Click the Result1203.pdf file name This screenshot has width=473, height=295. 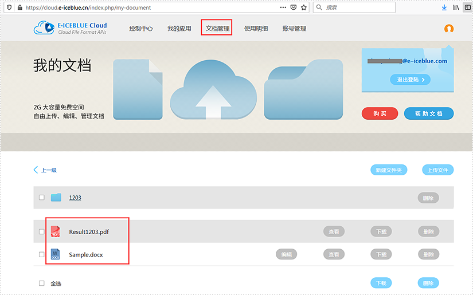click(89, 232)
